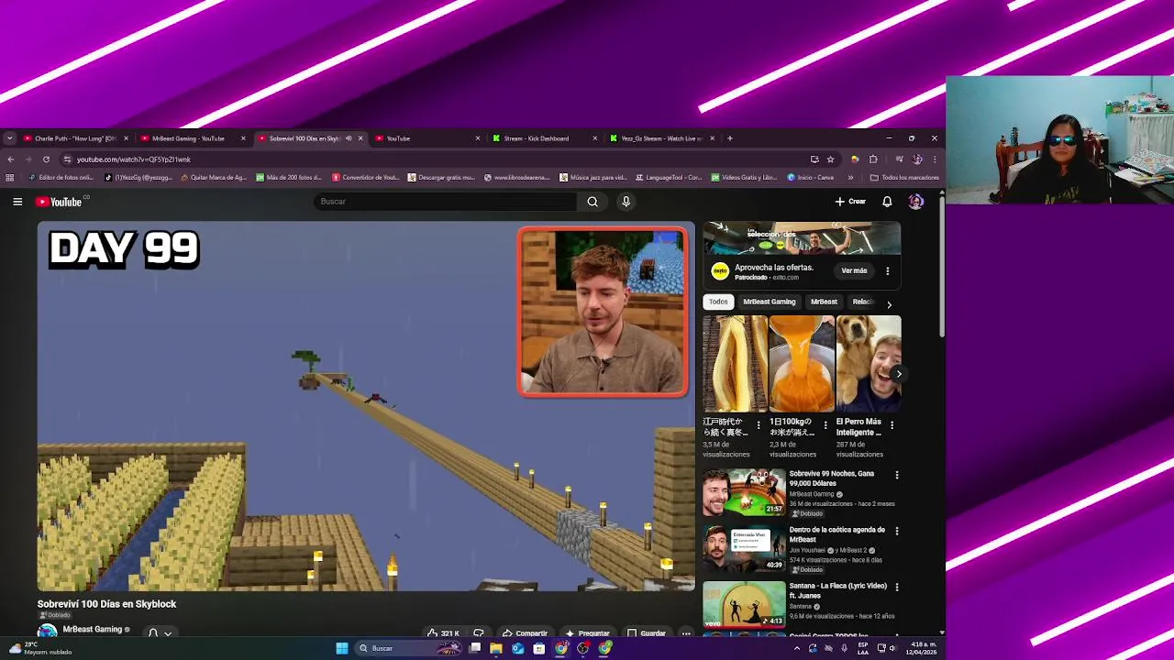
Task: Go back with the browser back arrow
Action: [x=11, y=159]
